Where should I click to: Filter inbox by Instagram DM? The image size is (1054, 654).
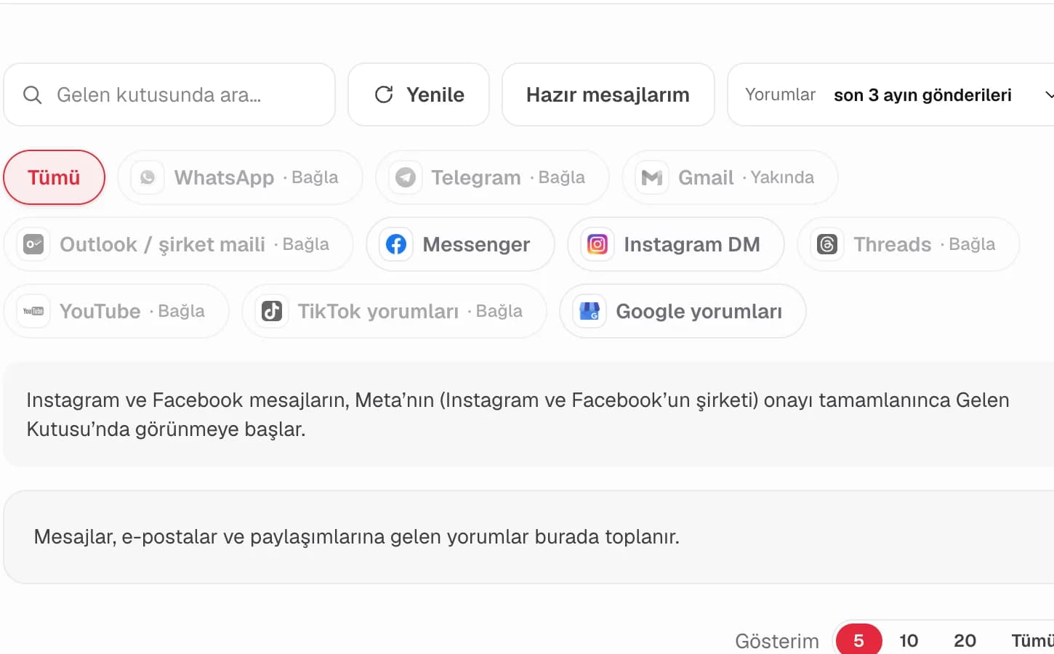click(x=676, y=244)
